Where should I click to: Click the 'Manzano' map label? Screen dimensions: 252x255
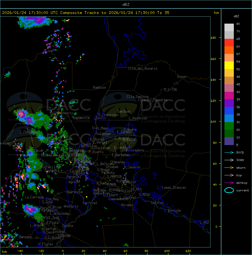25,237
